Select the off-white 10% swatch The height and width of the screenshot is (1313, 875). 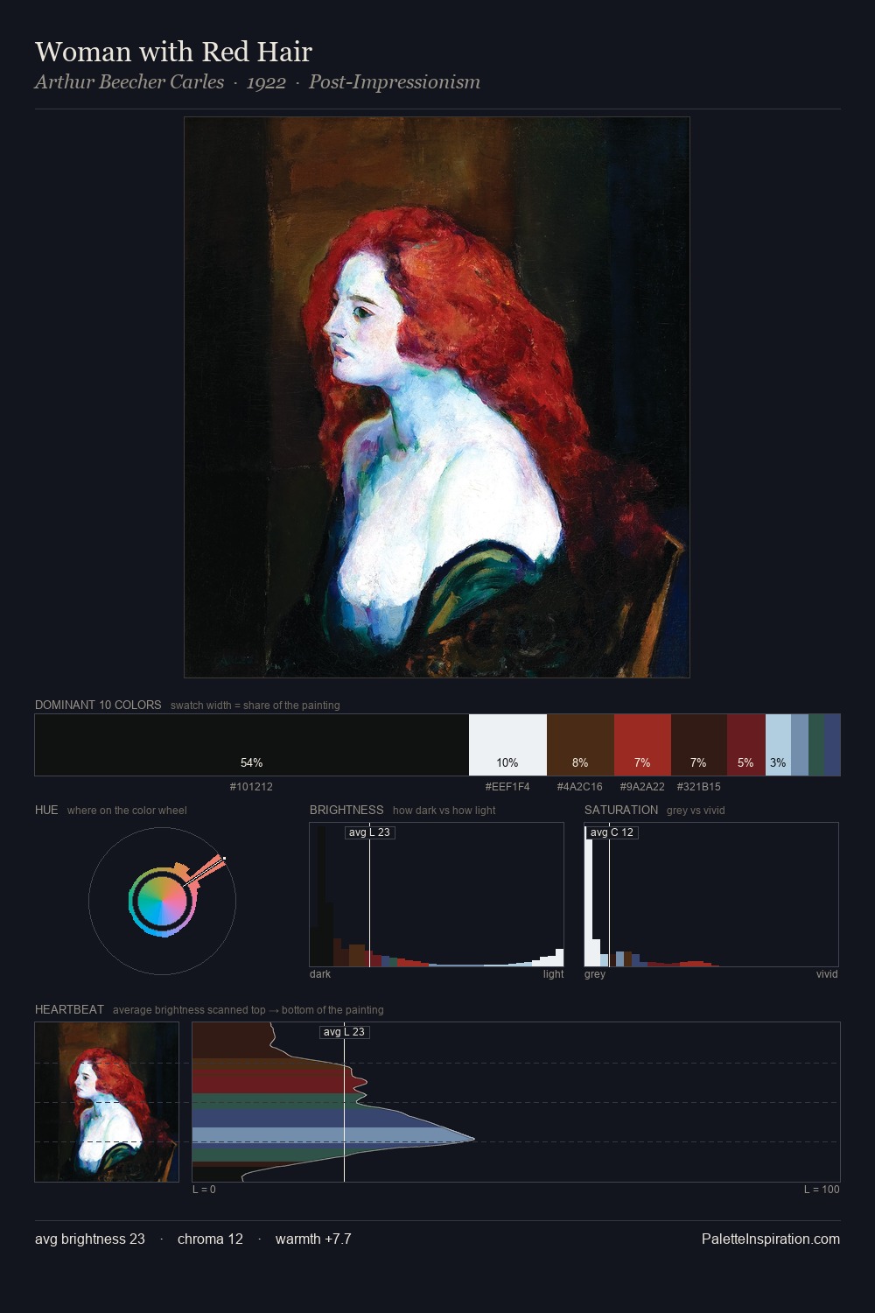coord(507,745)
